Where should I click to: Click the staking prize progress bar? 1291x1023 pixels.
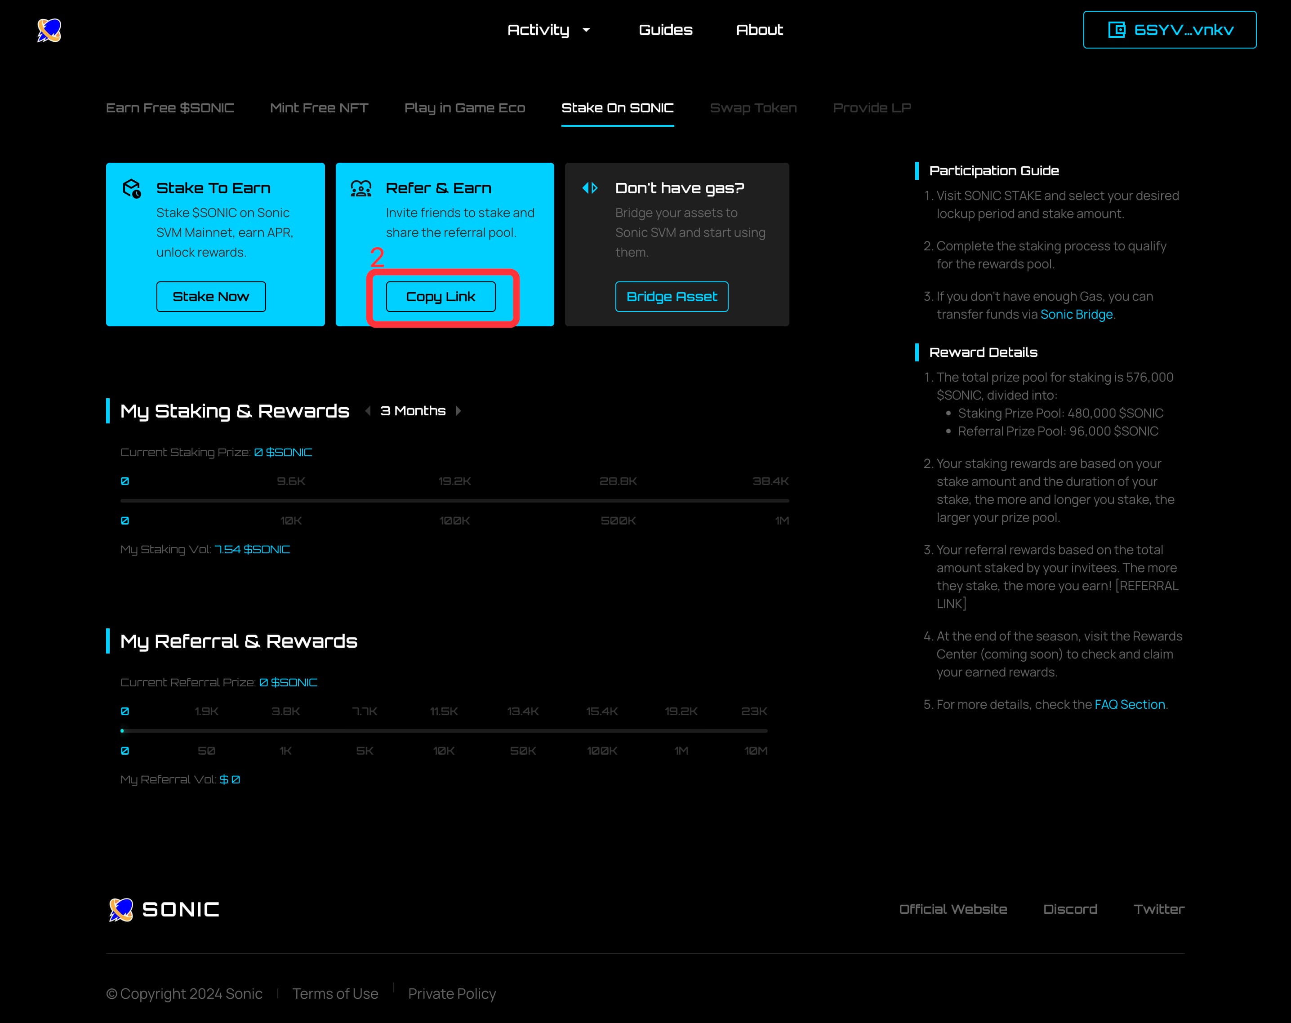coord(454,500)
